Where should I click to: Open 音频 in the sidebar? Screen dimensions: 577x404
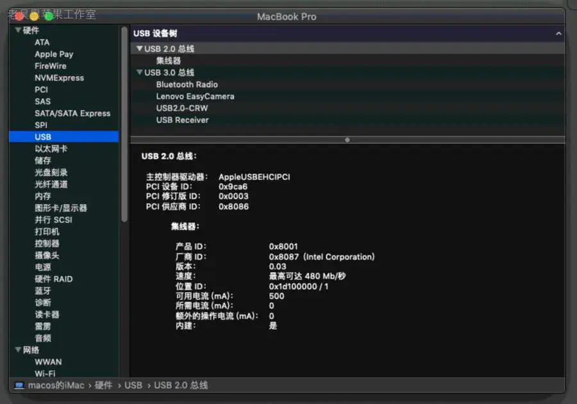coord(43,338)
